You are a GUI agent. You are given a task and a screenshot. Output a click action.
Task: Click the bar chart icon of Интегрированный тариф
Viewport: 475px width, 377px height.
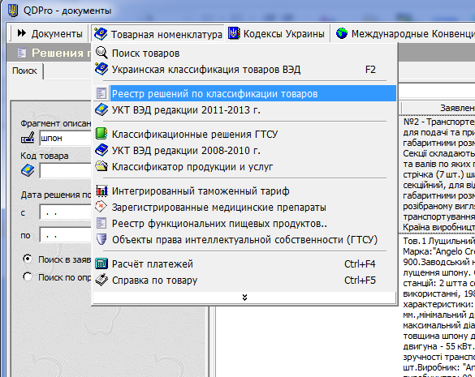(101, 191)
